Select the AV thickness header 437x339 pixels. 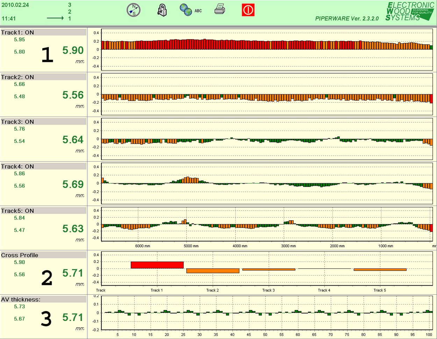43,300
